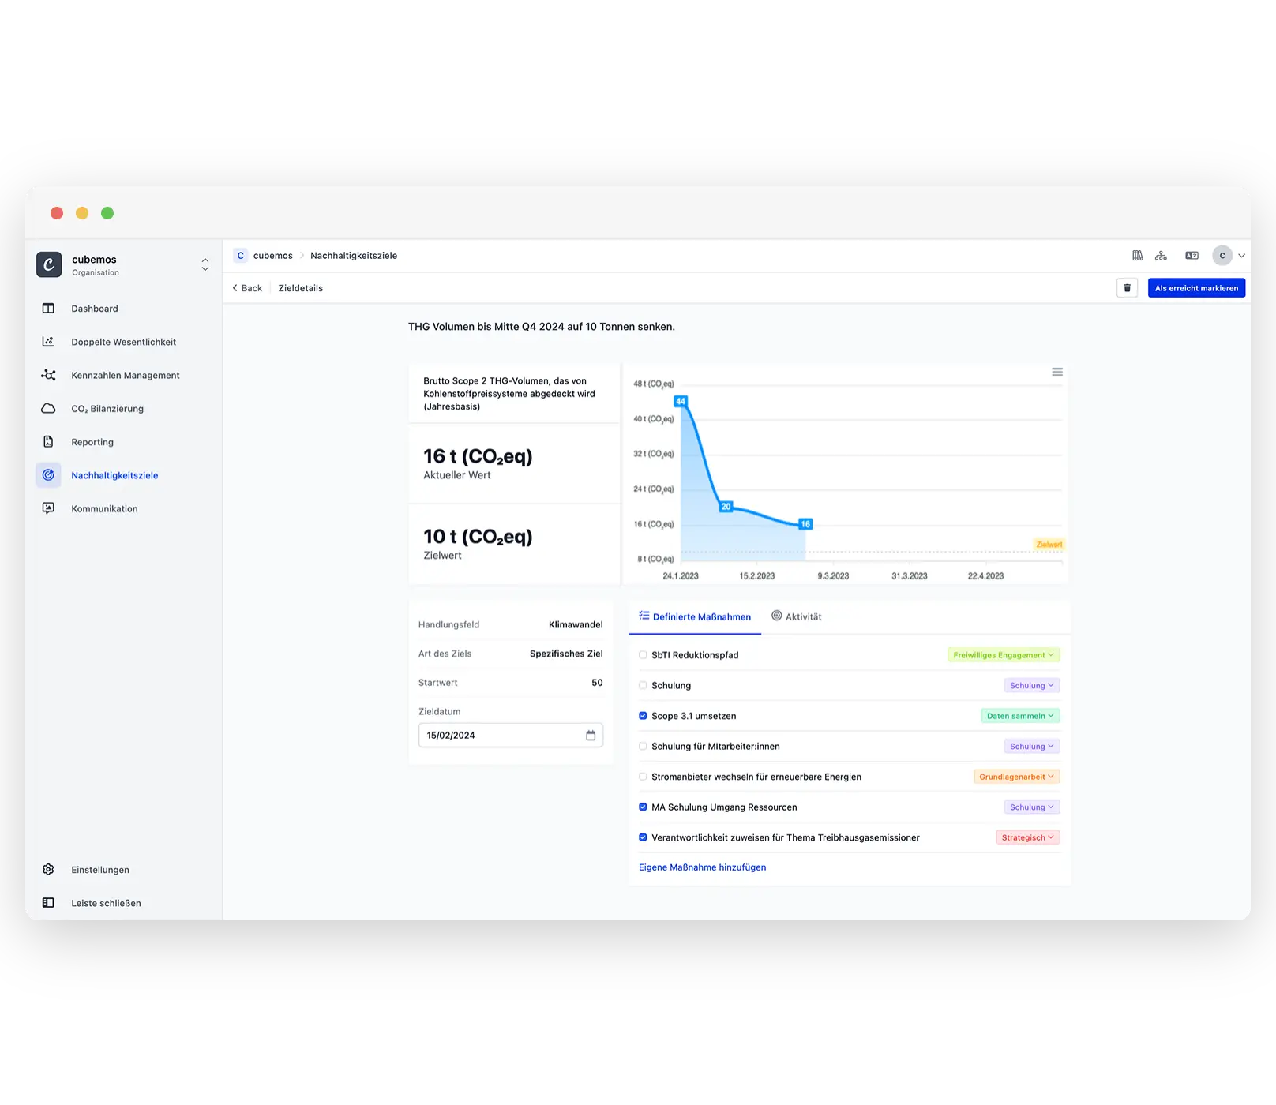Open the Strategisch tag dropdown
Screen dimensions: 1276x1105
pos(1028,837)
